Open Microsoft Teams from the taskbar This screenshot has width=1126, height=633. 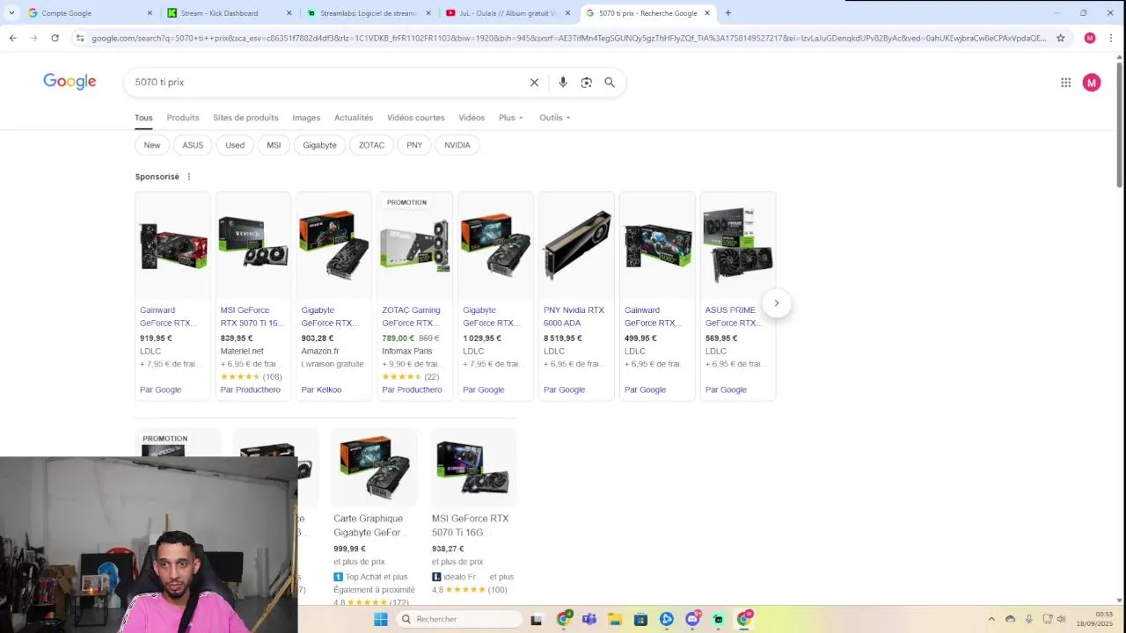pyautogui.click(x=589, y=619)
